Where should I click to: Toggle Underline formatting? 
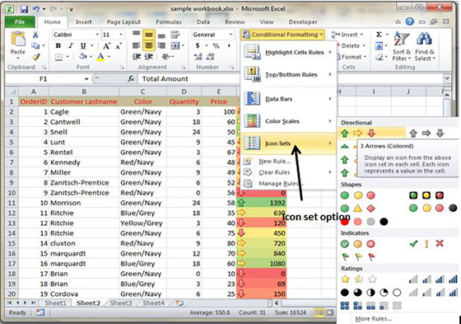click(83, 45)
